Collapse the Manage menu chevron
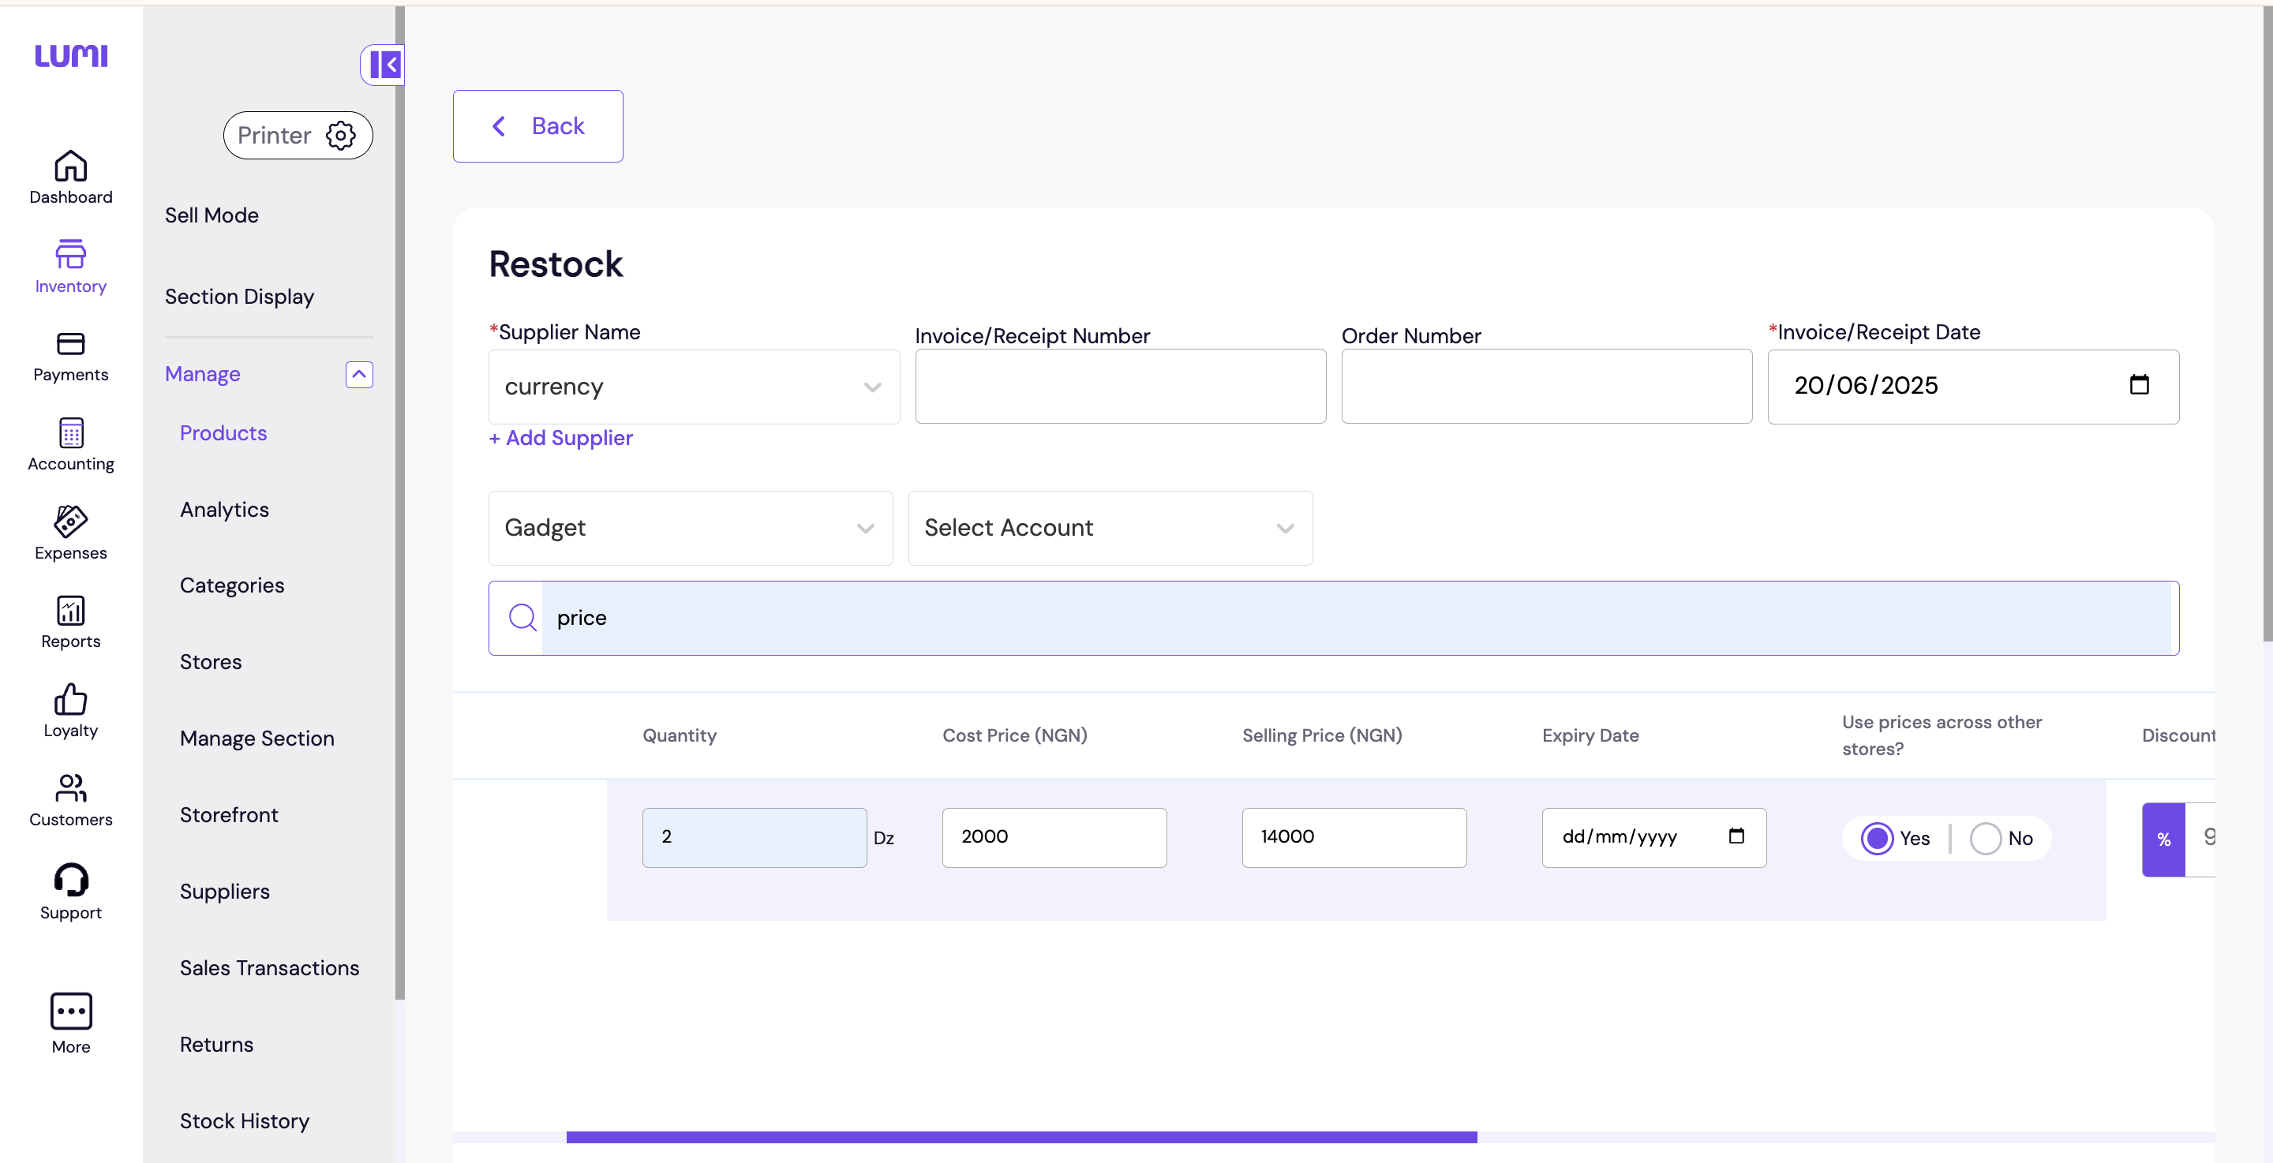This screenshot has height=1163, width=2273. pyautogui.click(x=359, y=374)
